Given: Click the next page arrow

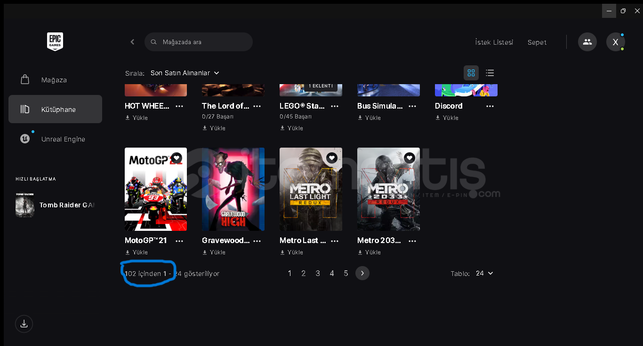Looking at the screenshot, I should click(362, 273).
